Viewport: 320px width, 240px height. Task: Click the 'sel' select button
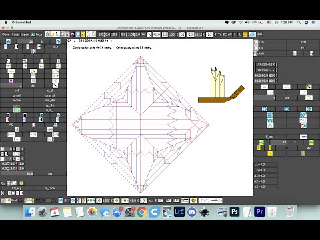coord(17,91)
